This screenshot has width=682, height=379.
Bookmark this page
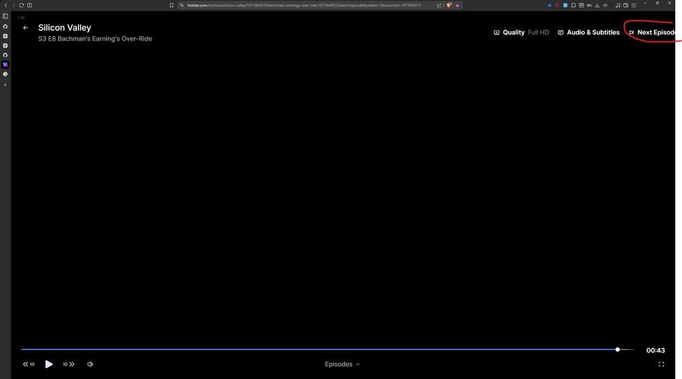coord(172,5)
